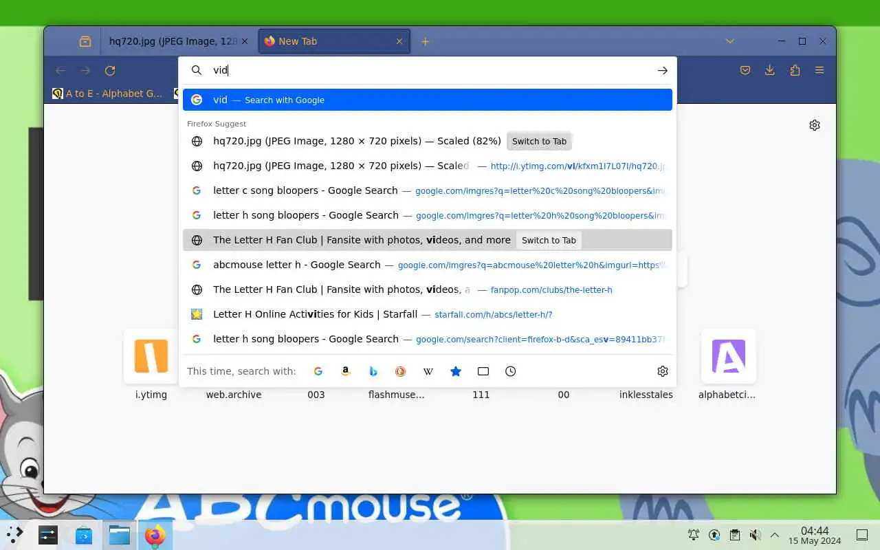Click Show Desktop button in taskbar
The image size is (880, 550).
[x=861, y=535]
